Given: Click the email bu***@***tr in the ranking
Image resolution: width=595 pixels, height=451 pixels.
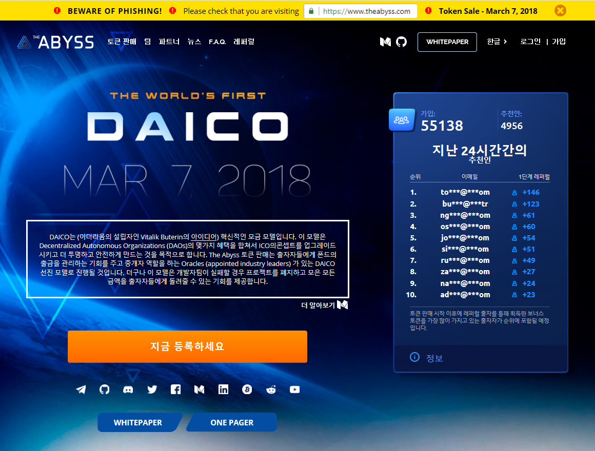Looking at the screenshot, I should coord(465,203).
